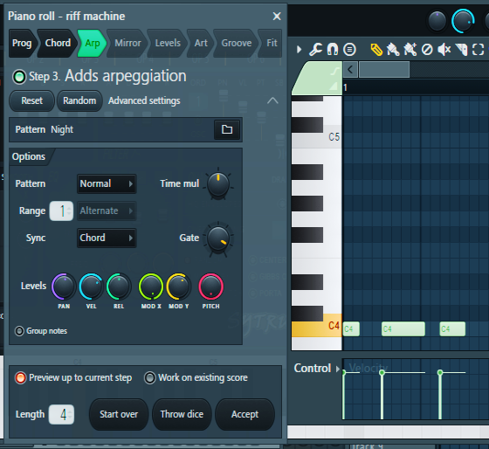
Task: Open the Sync Chord dropdown
Action: tap(107, 238)
